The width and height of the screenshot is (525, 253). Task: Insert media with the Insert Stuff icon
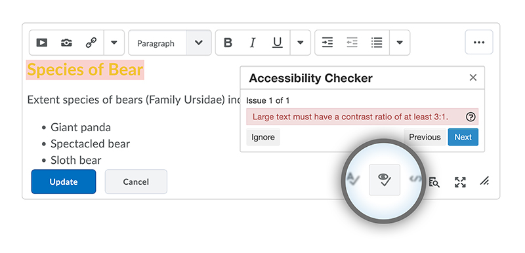click(x=42, y=43)
